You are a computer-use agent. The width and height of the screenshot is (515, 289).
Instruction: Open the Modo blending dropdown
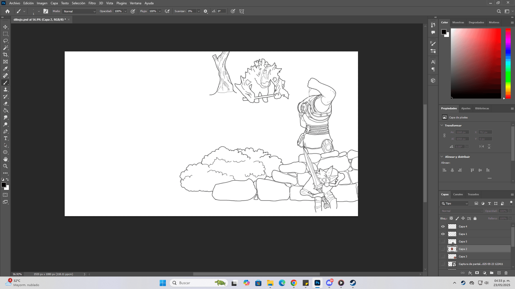79,11
